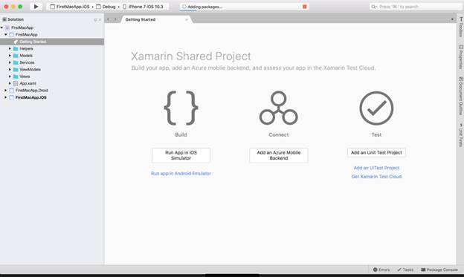Click the Models folder icon

[16, 56]
